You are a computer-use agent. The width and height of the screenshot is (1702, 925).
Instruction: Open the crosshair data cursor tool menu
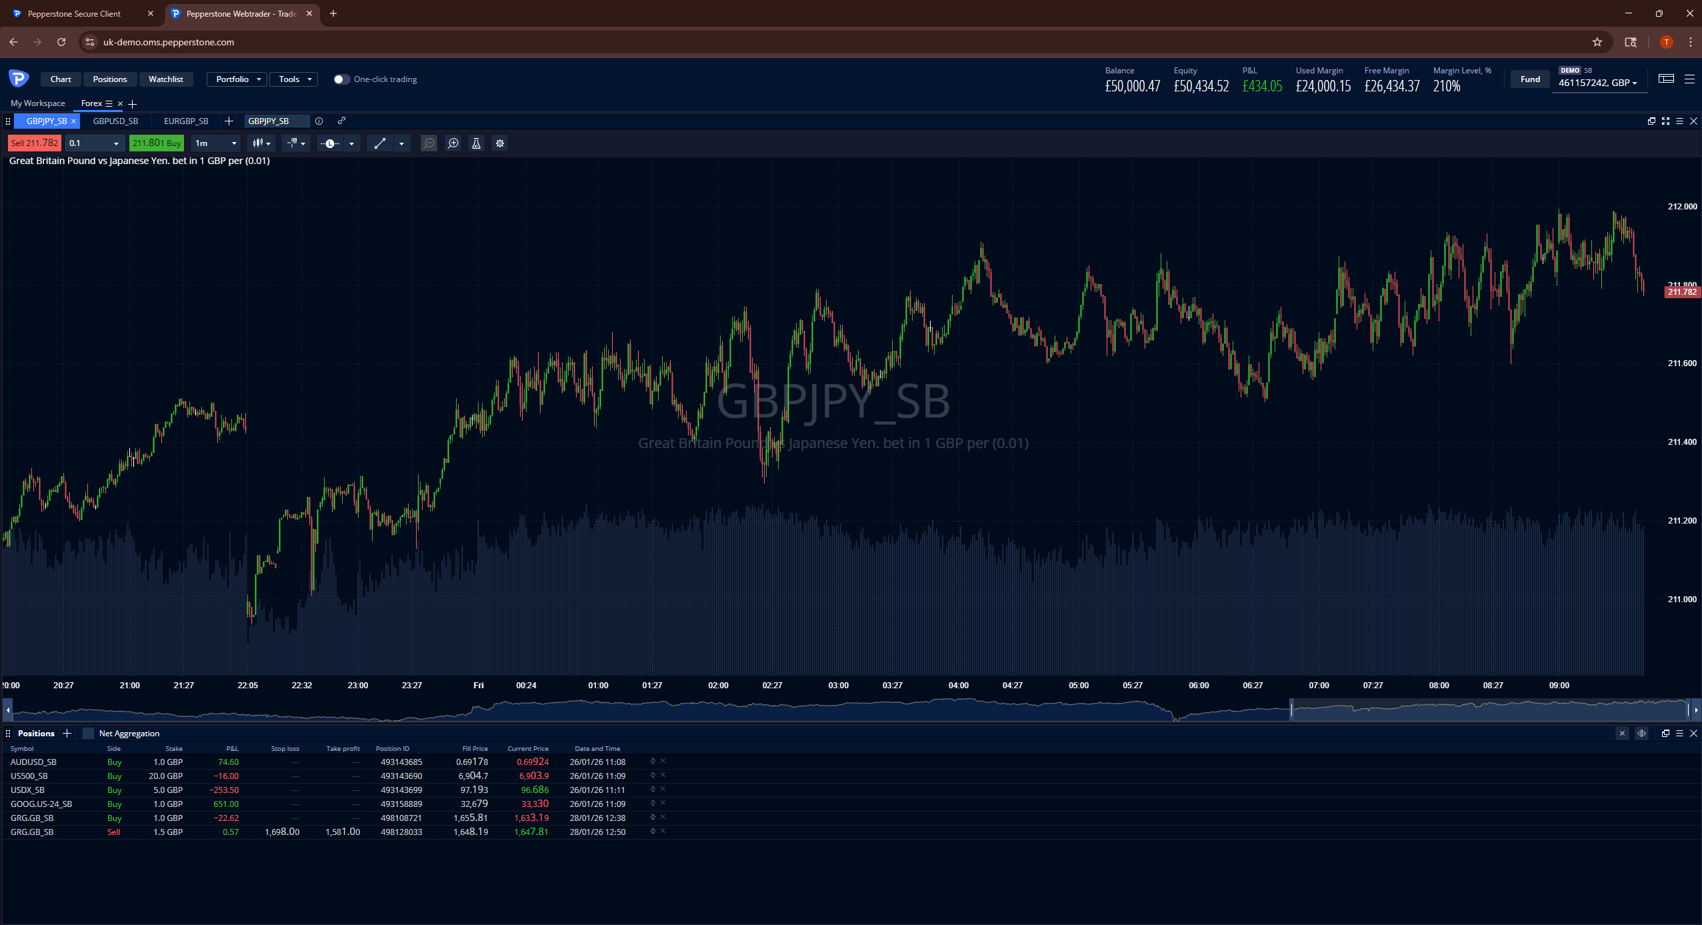(296, 143)
